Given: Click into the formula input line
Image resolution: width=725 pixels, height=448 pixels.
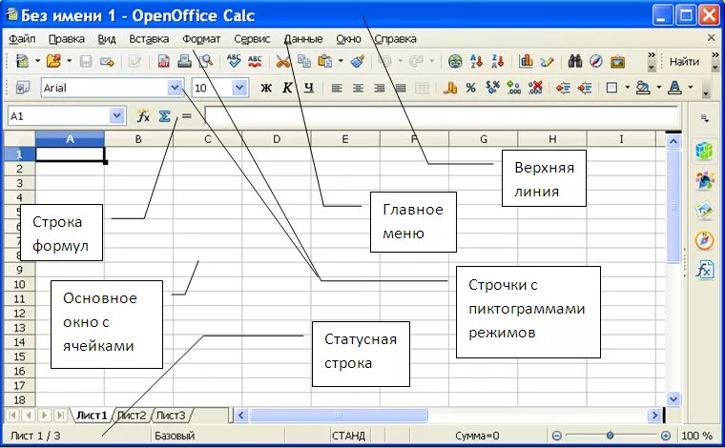Looking at the screenshot, I should tap(441, 116).
